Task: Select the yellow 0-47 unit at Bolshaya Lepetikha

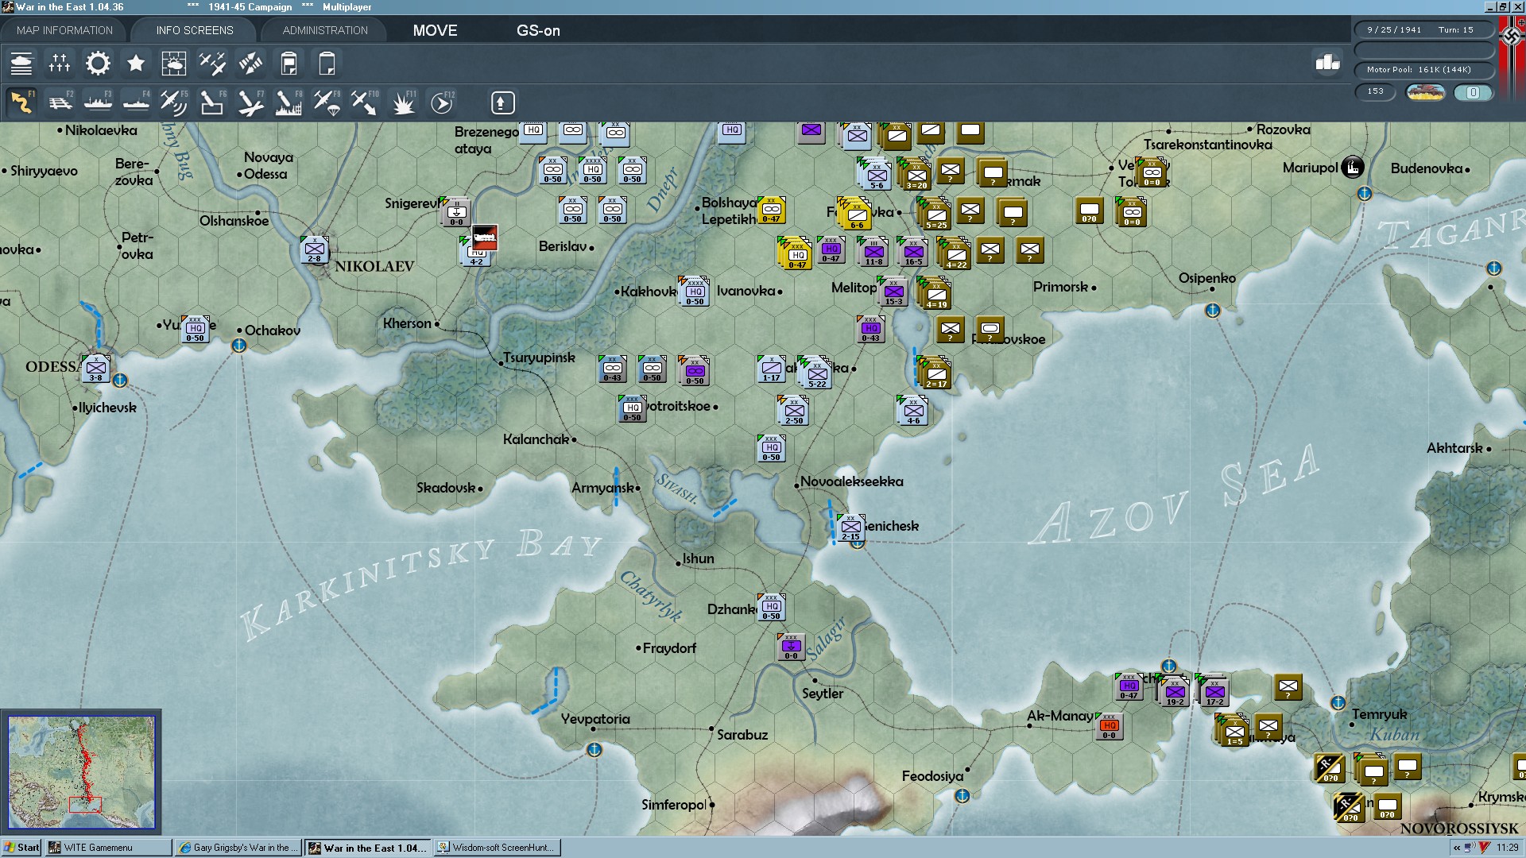Action: coord(771,210)
